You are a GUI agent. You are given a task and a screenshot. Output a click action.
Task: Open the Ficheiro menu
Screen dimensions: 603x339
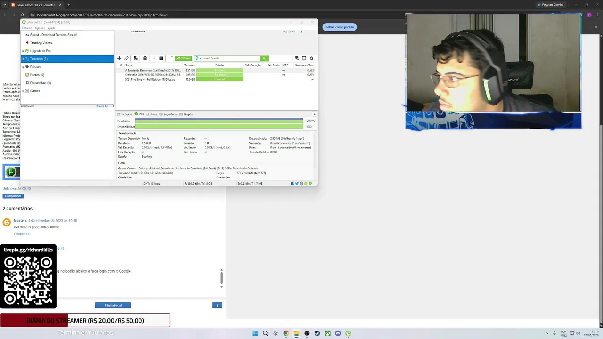click(27, 28)
